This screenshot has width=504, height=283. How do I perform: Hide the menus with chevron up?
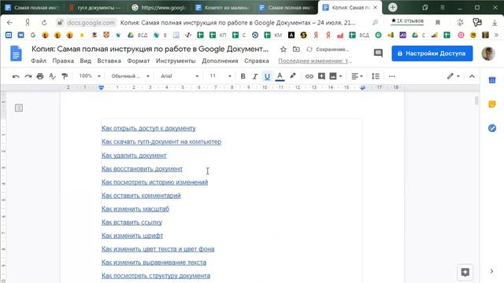click(x=472, y=76)
